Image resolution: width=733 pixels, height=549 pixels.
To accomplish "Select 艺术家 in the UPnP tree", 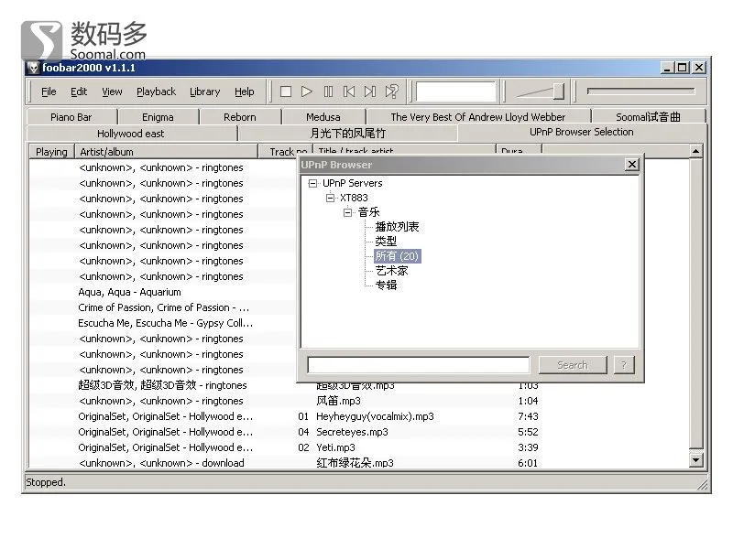I will click(391, 271).
